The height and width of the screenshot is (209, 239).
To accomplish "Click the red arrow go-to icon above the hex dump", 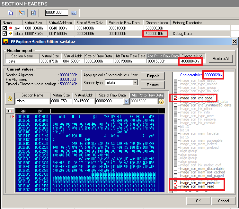I will coord(10,111).
